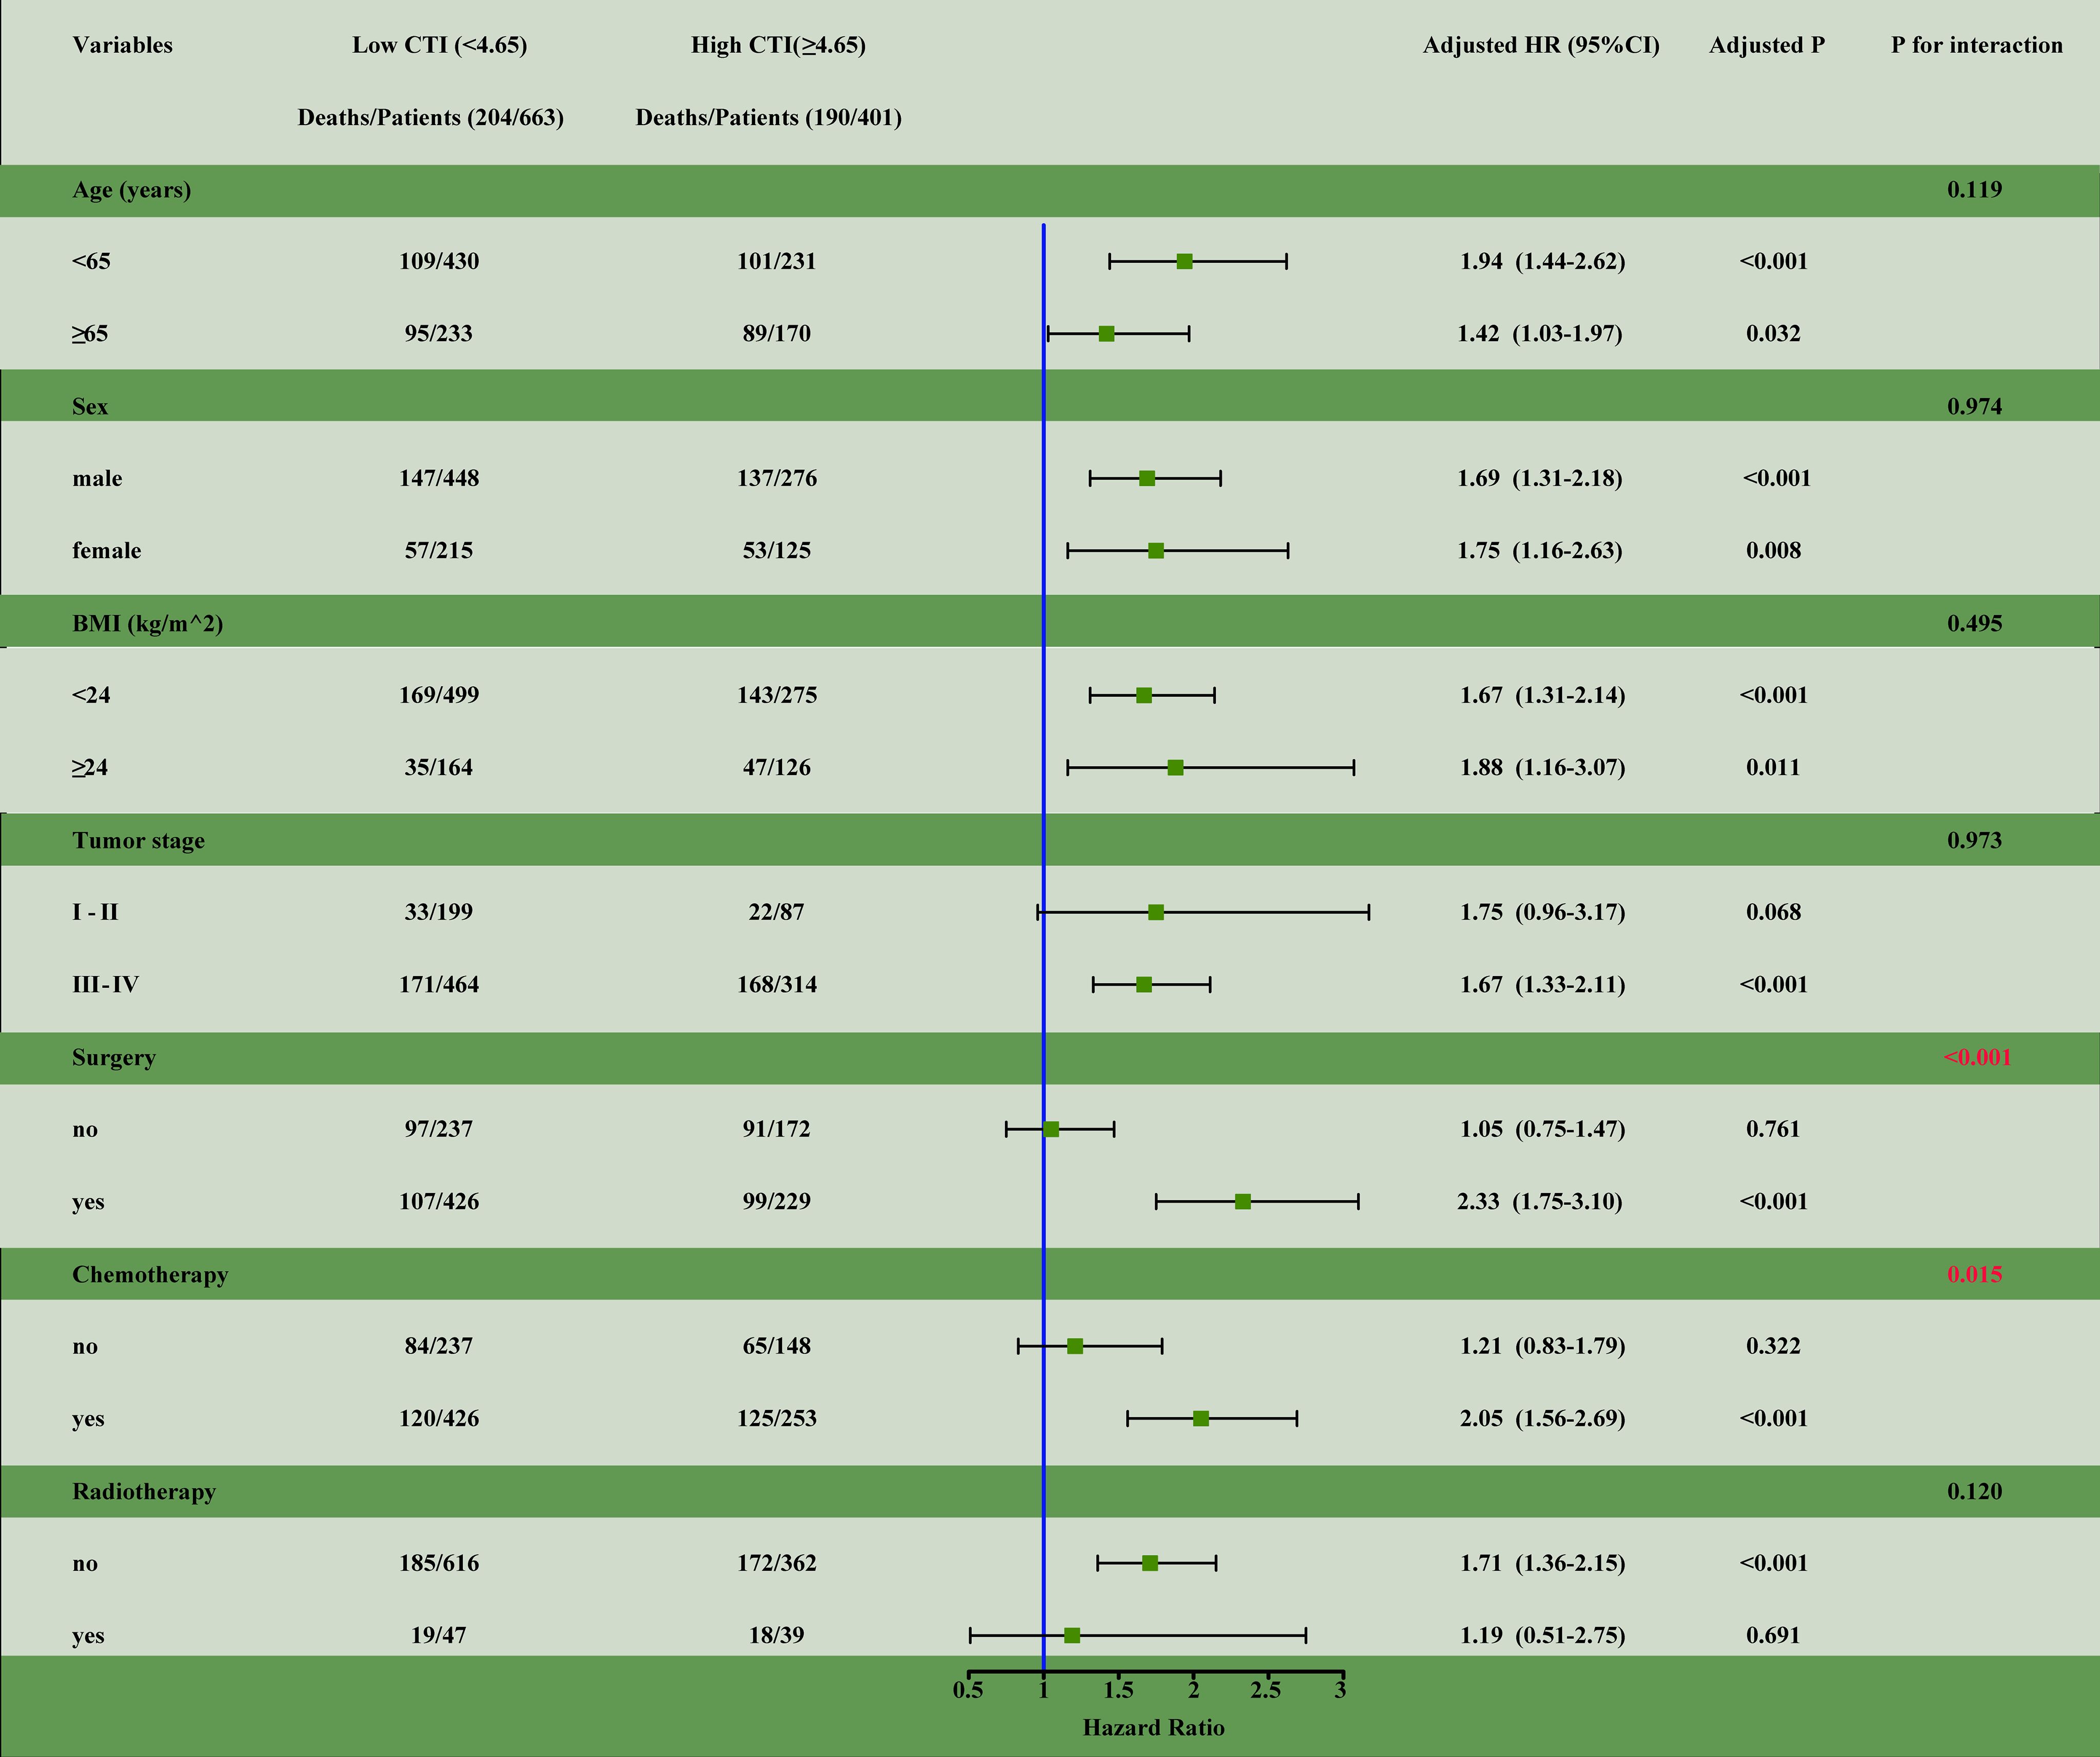Click adjusted P value 0.322
Image resolution: width=2100 pixels, height=1757 pixels.
pos(1773,1347)
